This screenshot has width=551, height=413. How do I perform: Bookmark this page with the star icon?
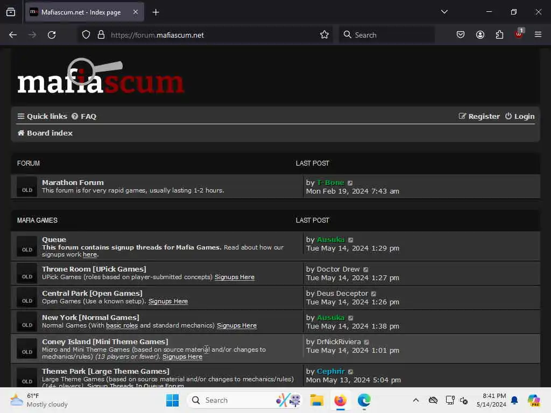(x=324, y=35)
